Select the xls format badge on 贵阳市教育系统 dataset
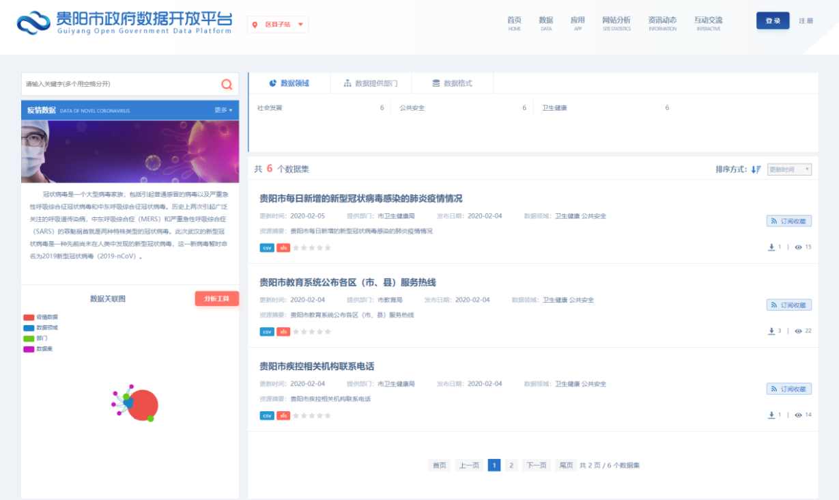The image size is (839, 500). coord(282,331)
